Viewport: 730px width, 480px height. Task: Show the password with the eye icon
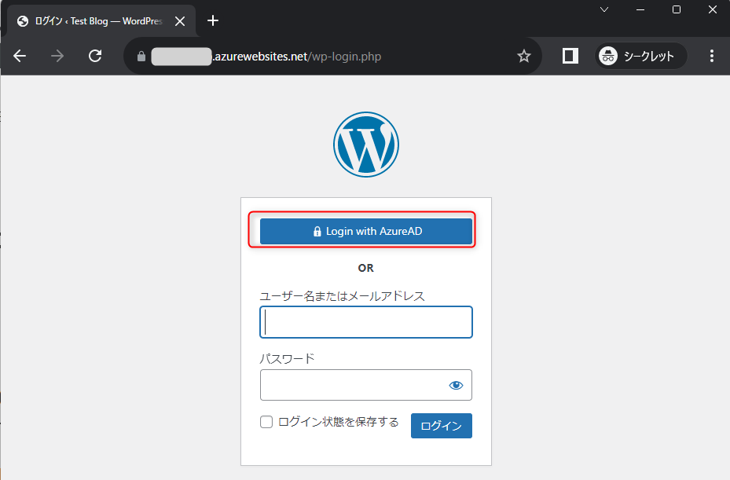coord(456,385)
